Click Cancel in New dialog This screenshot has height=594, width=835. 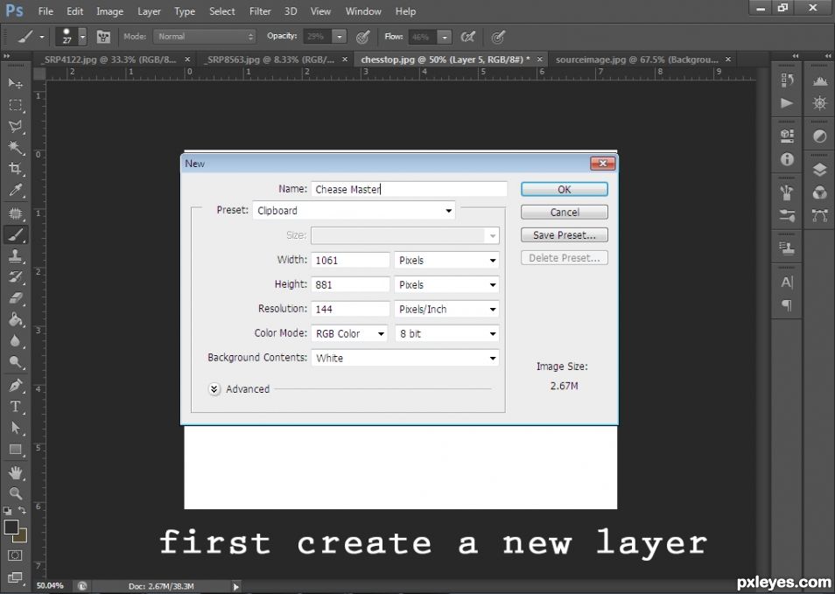[564, 213]
